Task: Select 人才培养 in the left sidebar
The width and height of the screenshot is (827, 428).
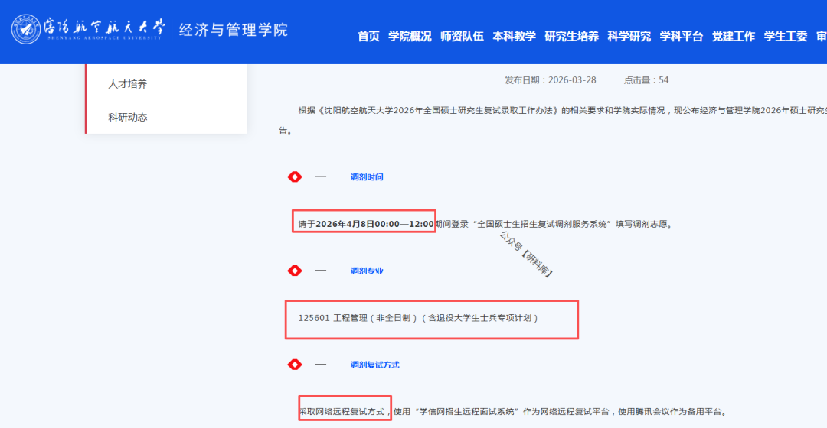Action: [x=127, y=84]
